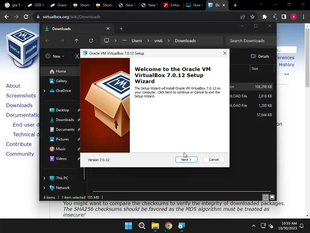310x233 pixels.
Task: Bookmark this page with star icon
Action: click(252, 17)
